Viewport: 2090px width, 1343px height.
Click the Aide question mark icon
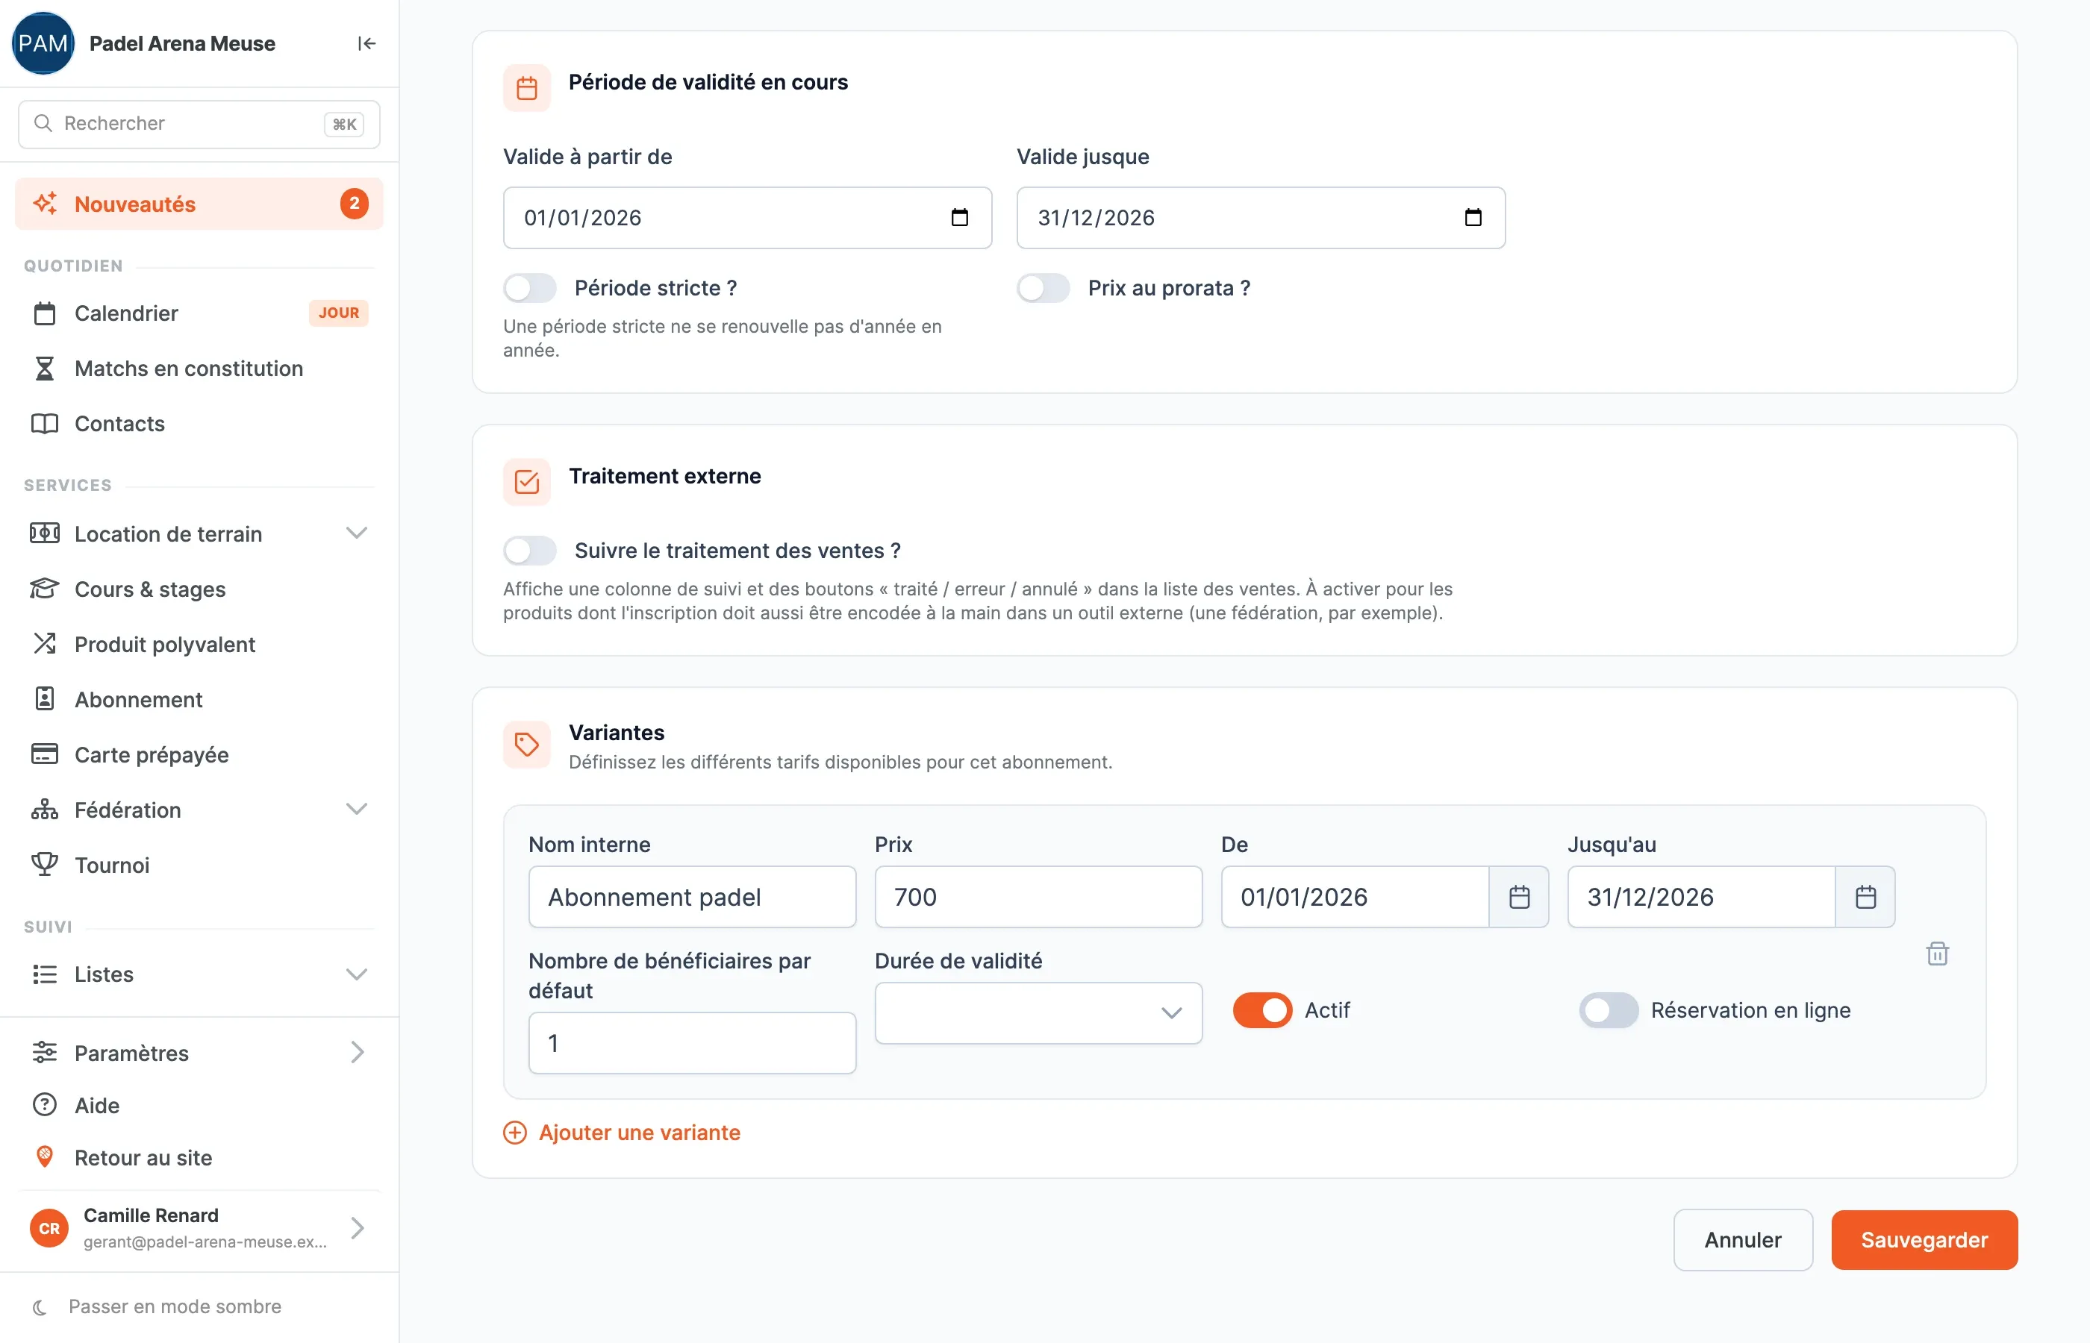coord(45,1104)
